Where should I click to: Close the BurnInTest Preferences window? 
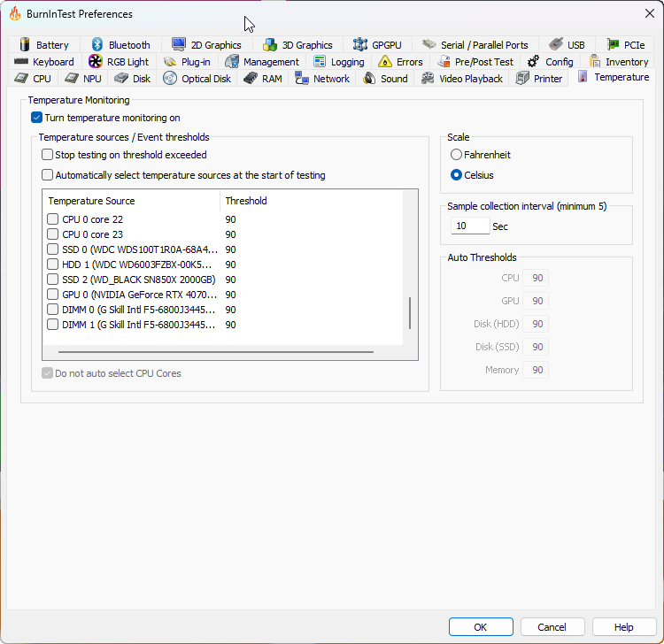pyautogui.click(x=650, y=13)
